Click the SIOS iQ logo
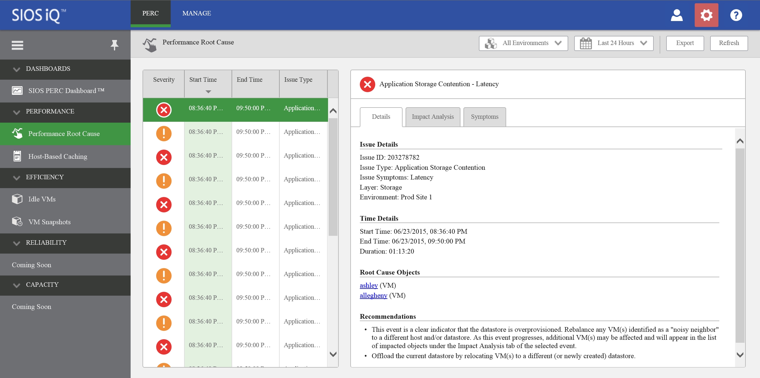This screenshot has width=760, height=378. [x=39, y=15]
